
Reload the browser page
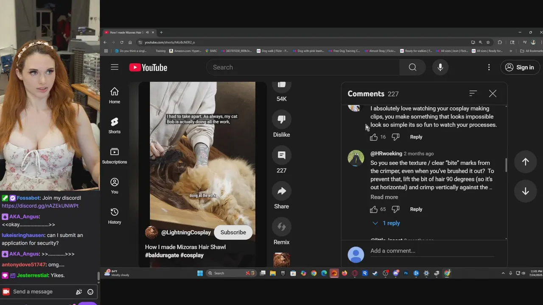[x=122, y=42]
